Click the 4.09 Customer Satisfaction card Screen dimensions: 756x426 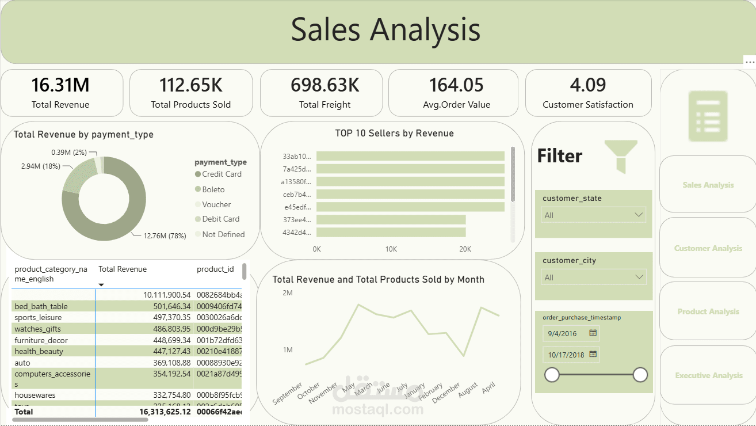tap(588, 93)
